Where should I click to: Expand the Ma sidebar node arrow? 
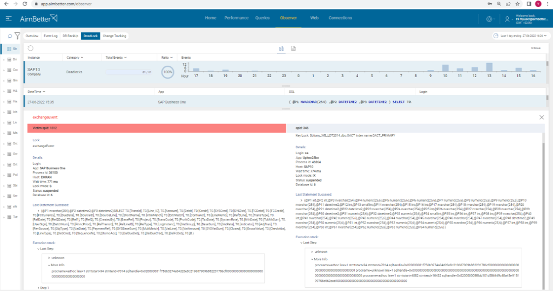[4, 133]
